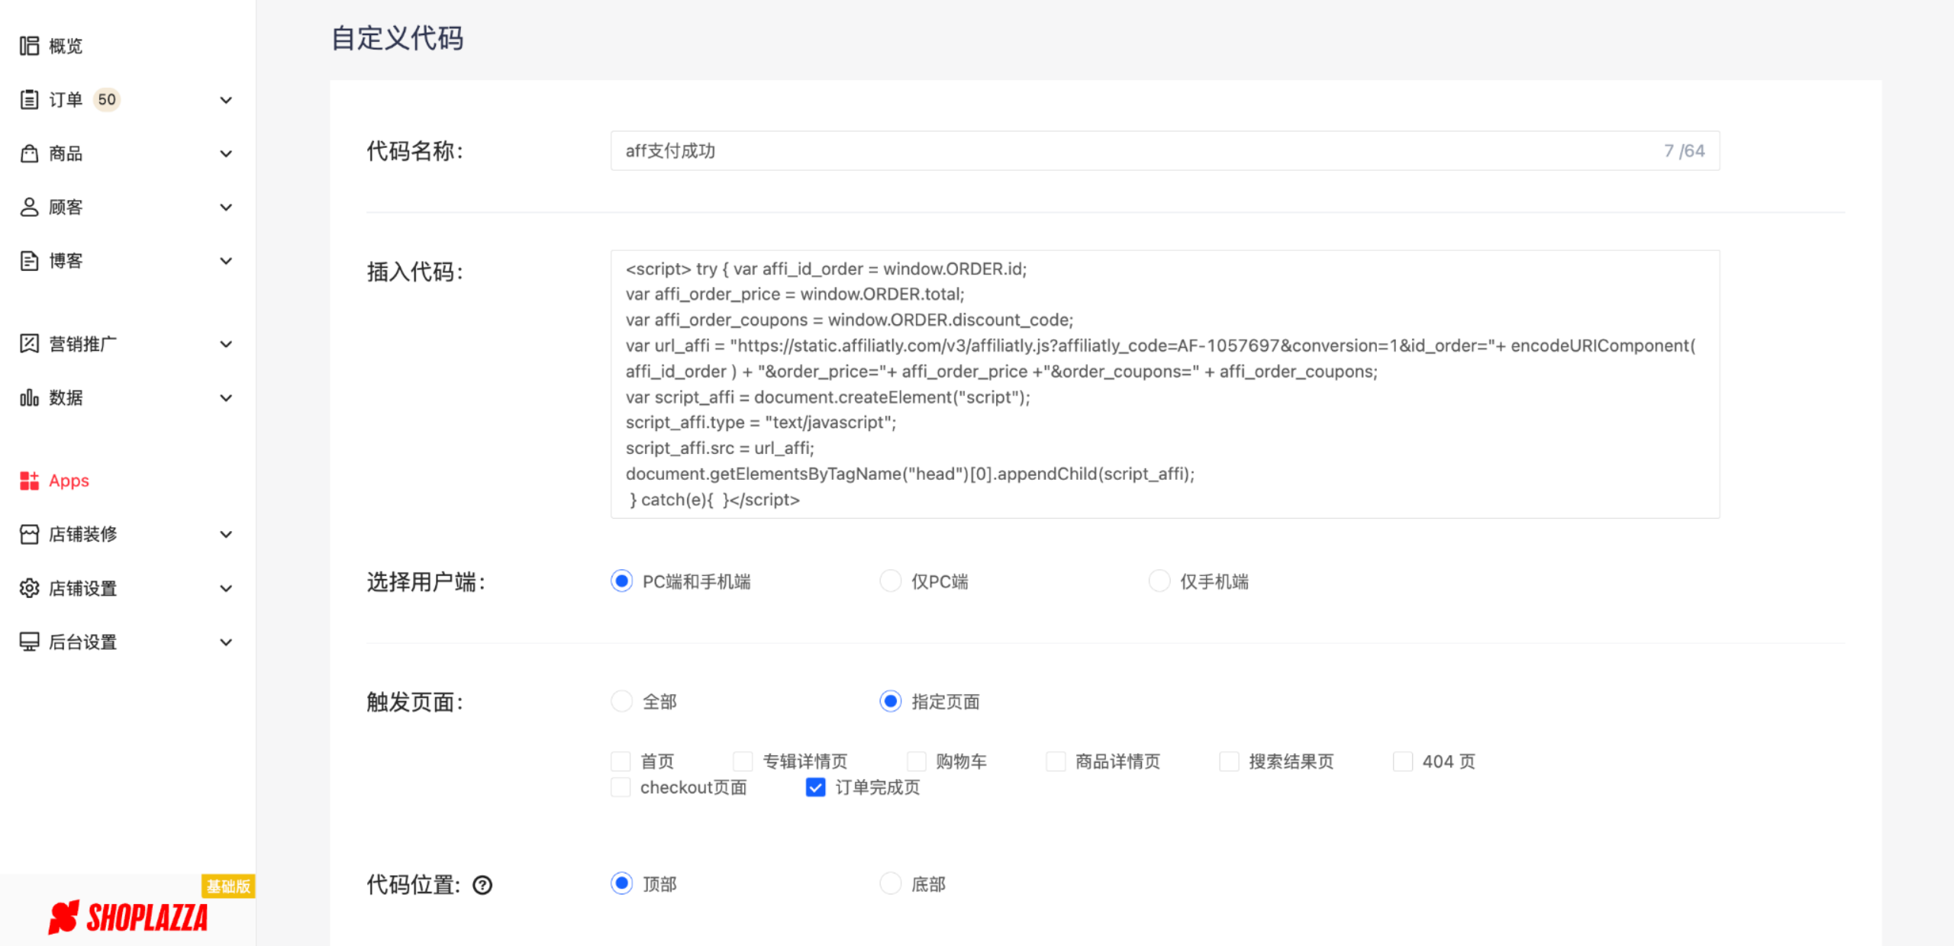
Task: Click the 基础版 plan badge
Action: click(228, 886)
